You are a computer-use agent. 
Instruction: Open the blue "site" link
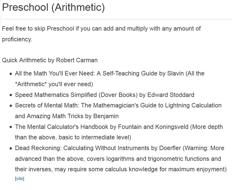[20, 179]
